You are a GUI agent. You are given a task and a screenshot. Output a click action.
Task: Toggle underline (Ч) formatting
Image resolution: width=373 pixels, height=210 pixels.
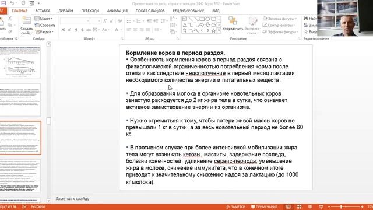point(76,30)
